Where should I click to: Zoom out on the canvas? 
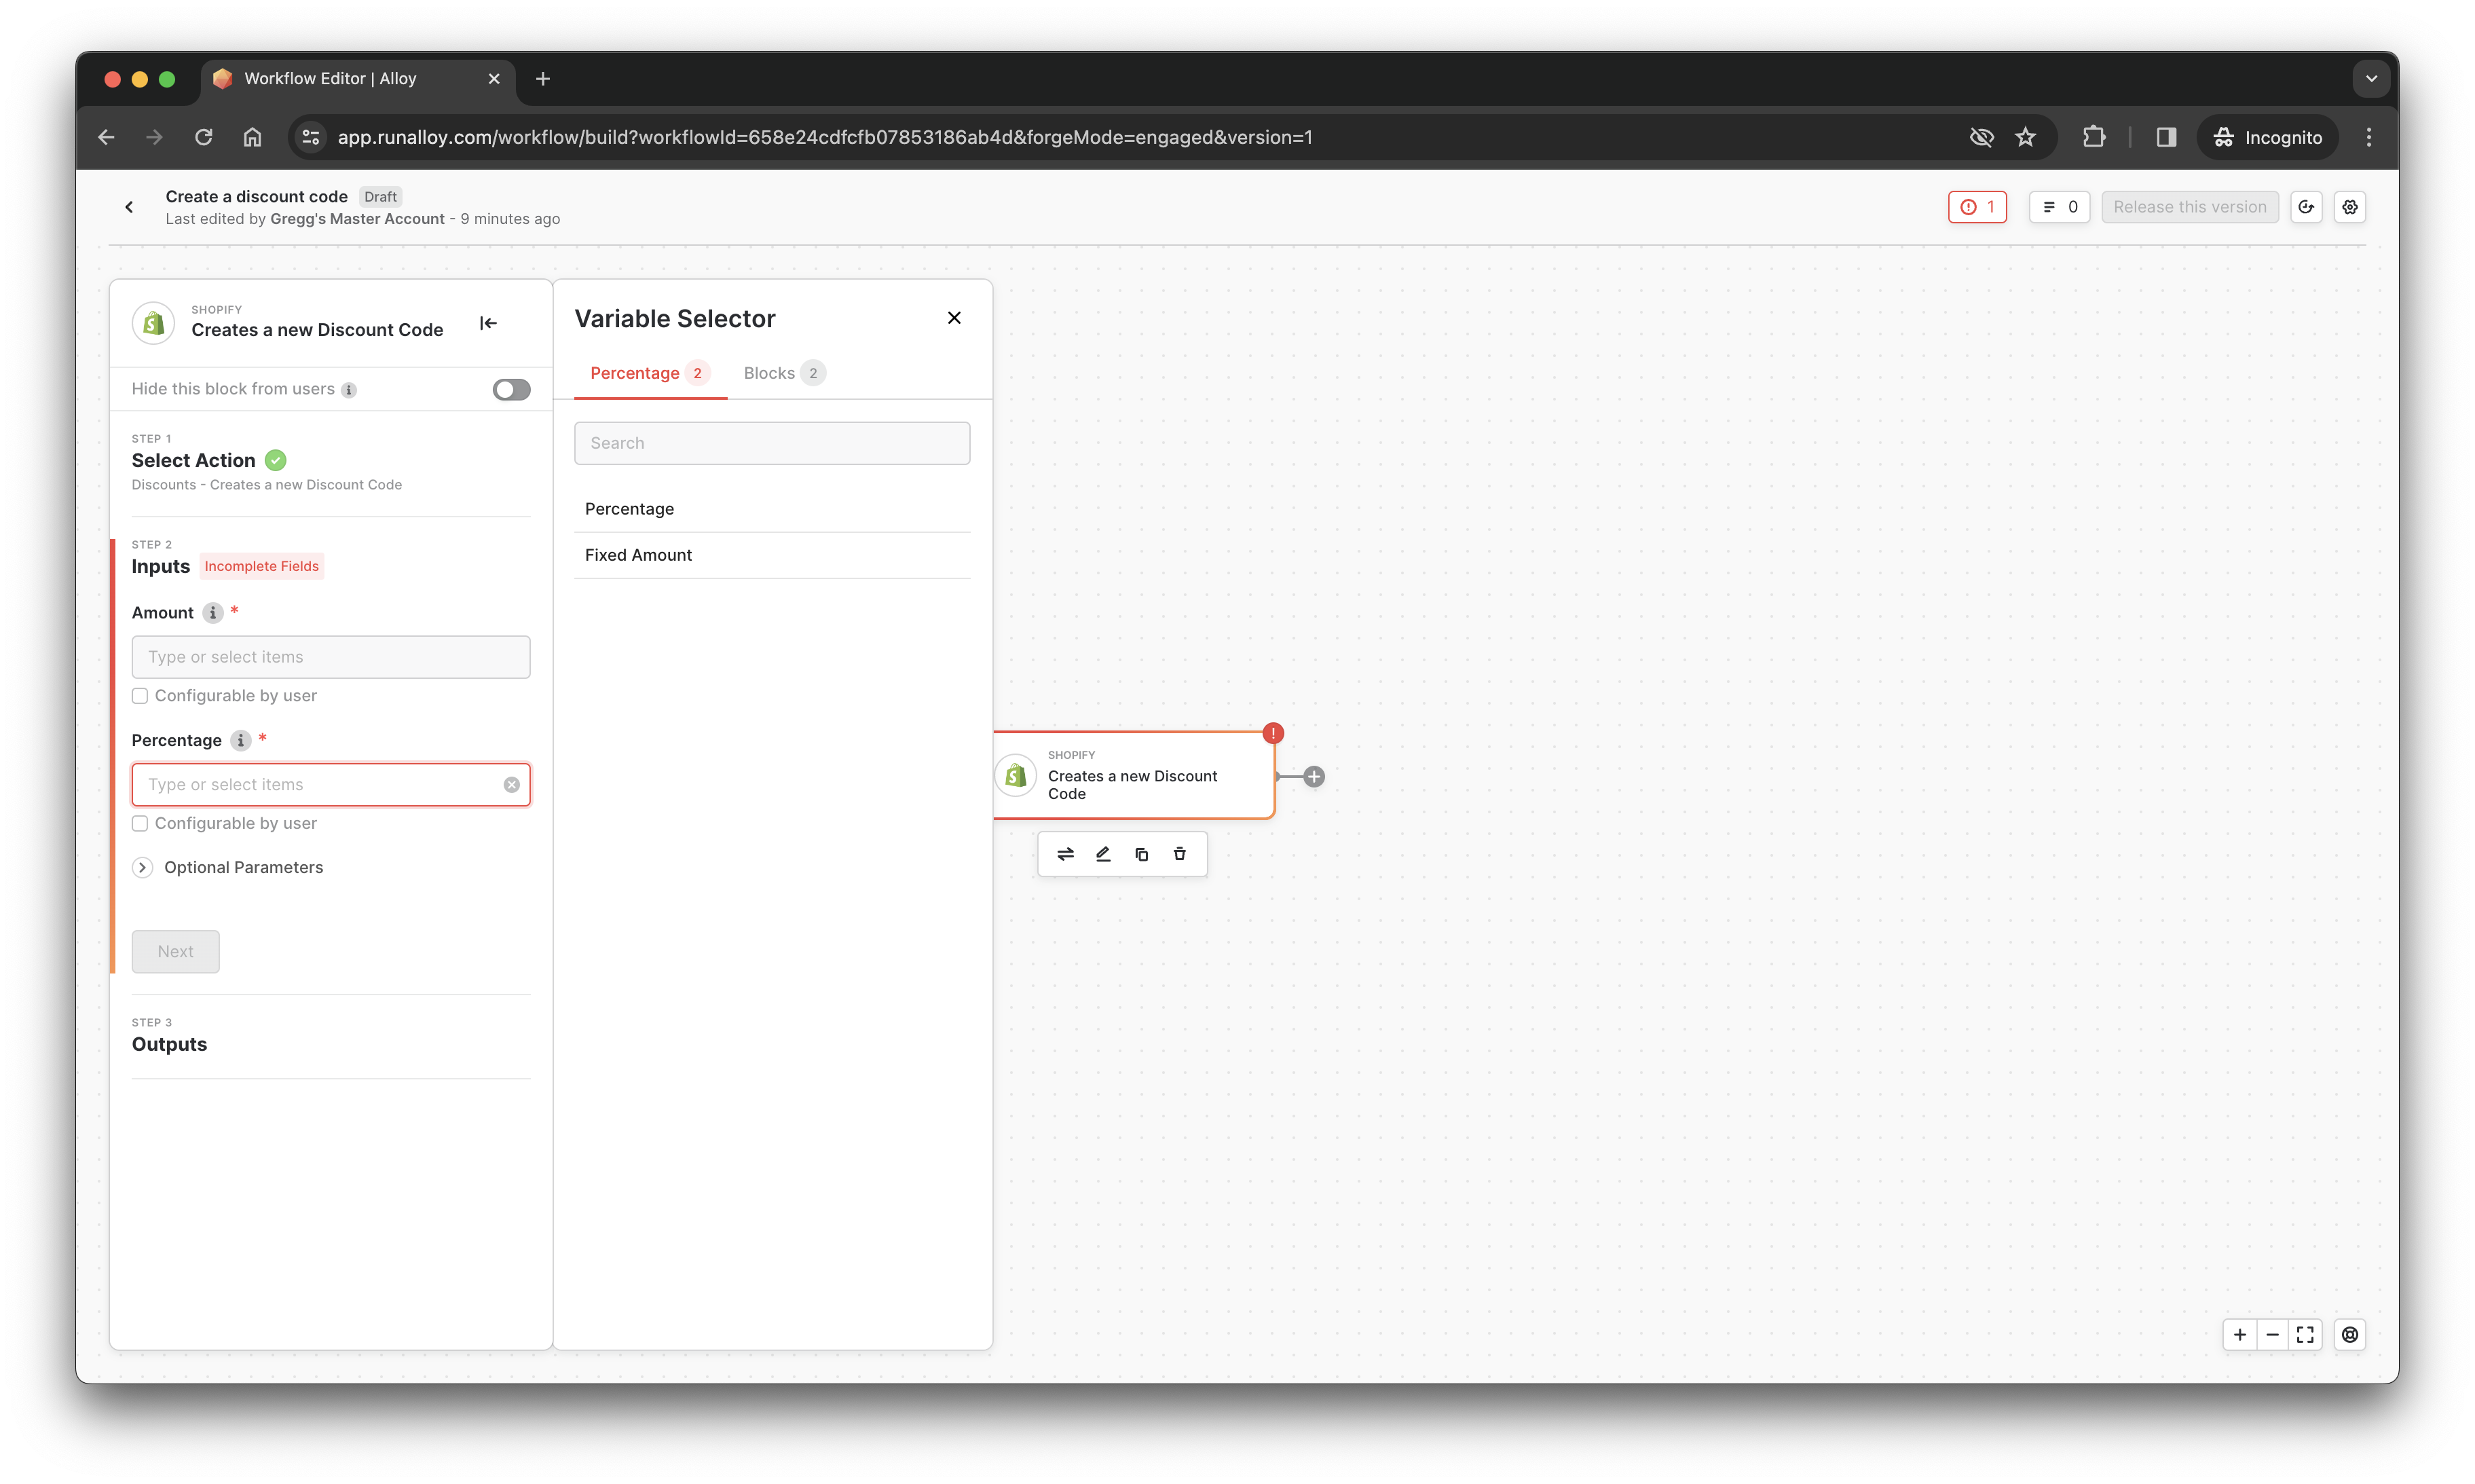click(x=2272, y=1335)
